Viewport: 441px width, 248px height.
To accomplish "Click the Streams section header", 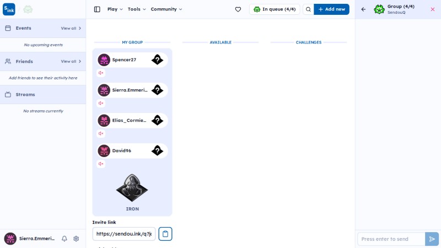I will click(43, 94).
